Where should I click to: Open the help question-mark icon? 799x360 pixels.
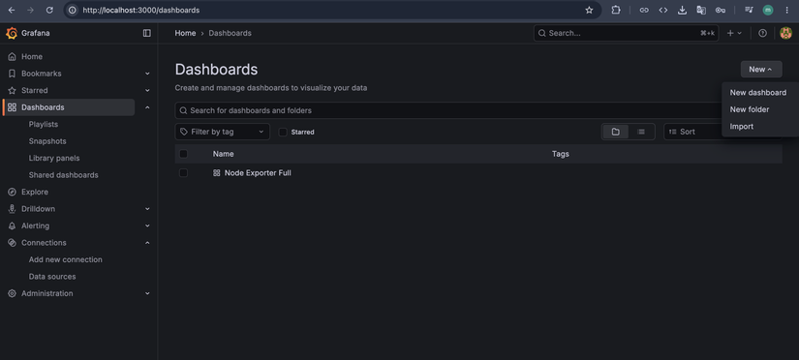click(762, 33)
